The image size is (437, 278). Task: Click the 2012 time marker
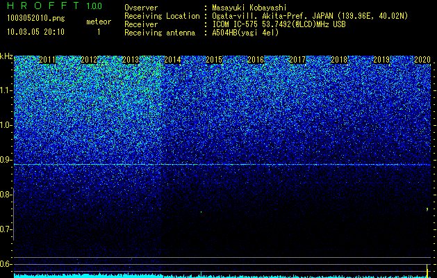[x=89, y=60]
